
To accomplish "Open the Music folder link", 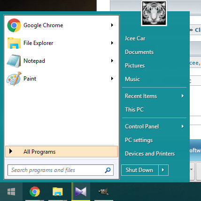I will click(x=132, y=79).
